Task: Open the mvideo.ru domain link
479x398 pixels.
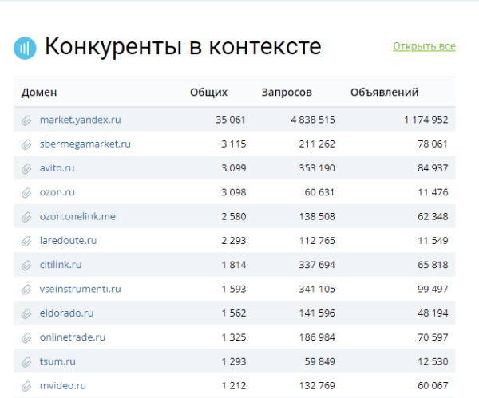Action: [x=63, y=385]
